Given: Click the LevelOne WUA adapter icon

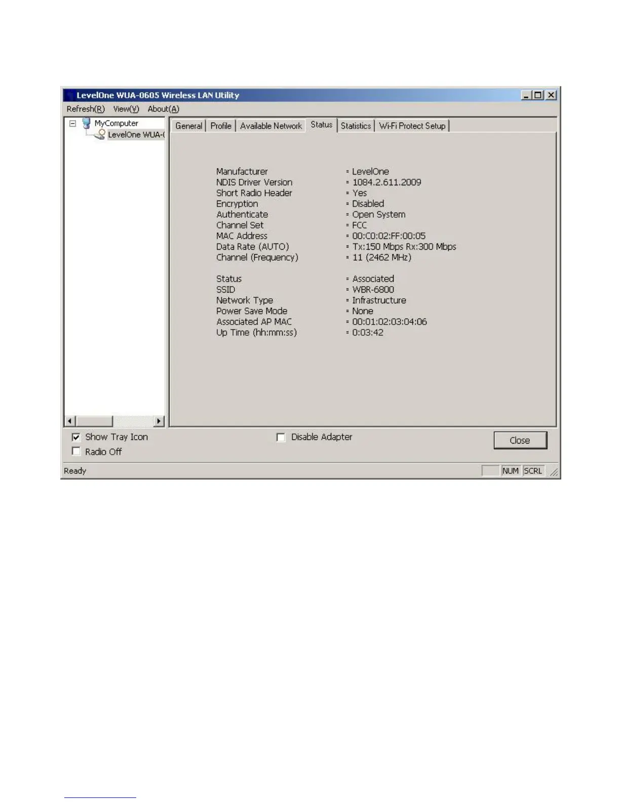Looking at the screenshot, I should click(100, 134).
